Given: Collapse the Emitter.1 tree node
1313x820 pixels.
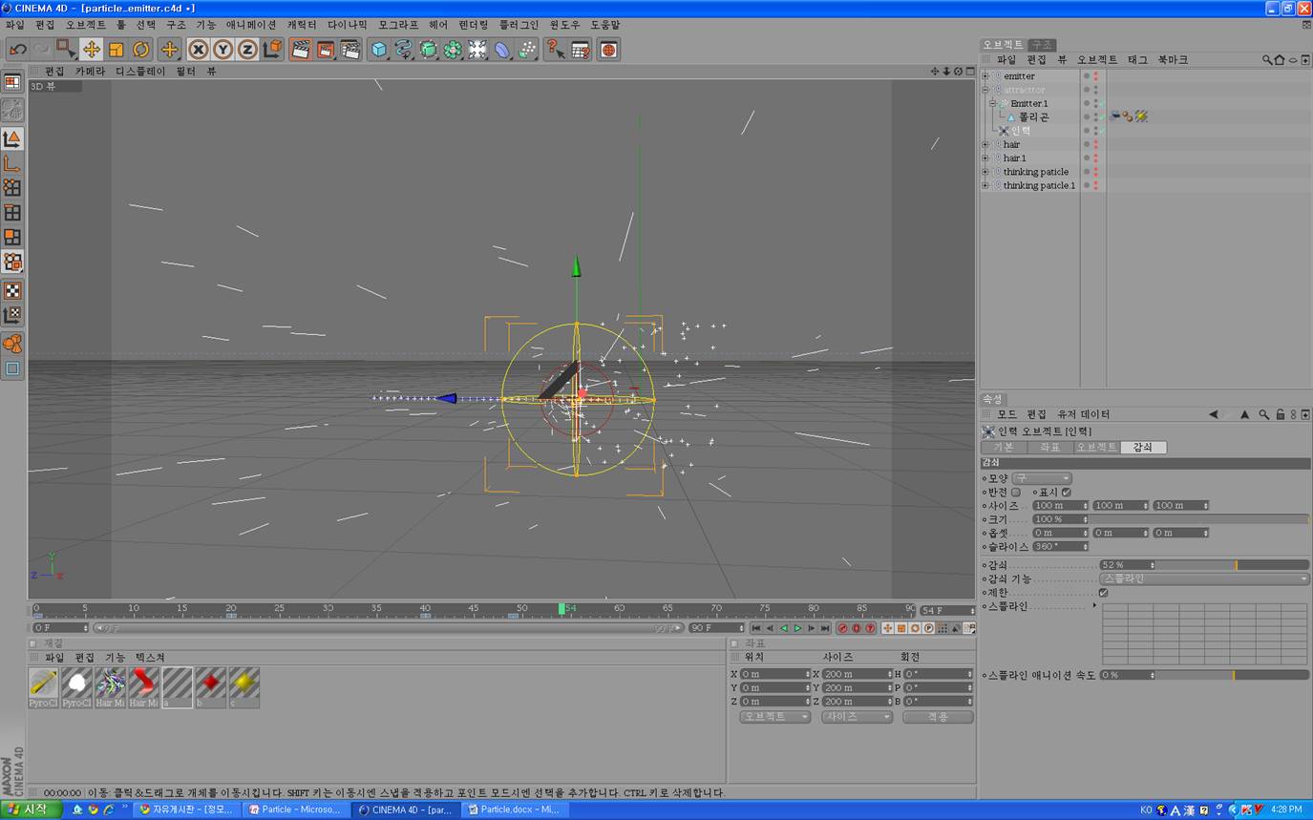Looking at the screenshot, I should 993,103.
